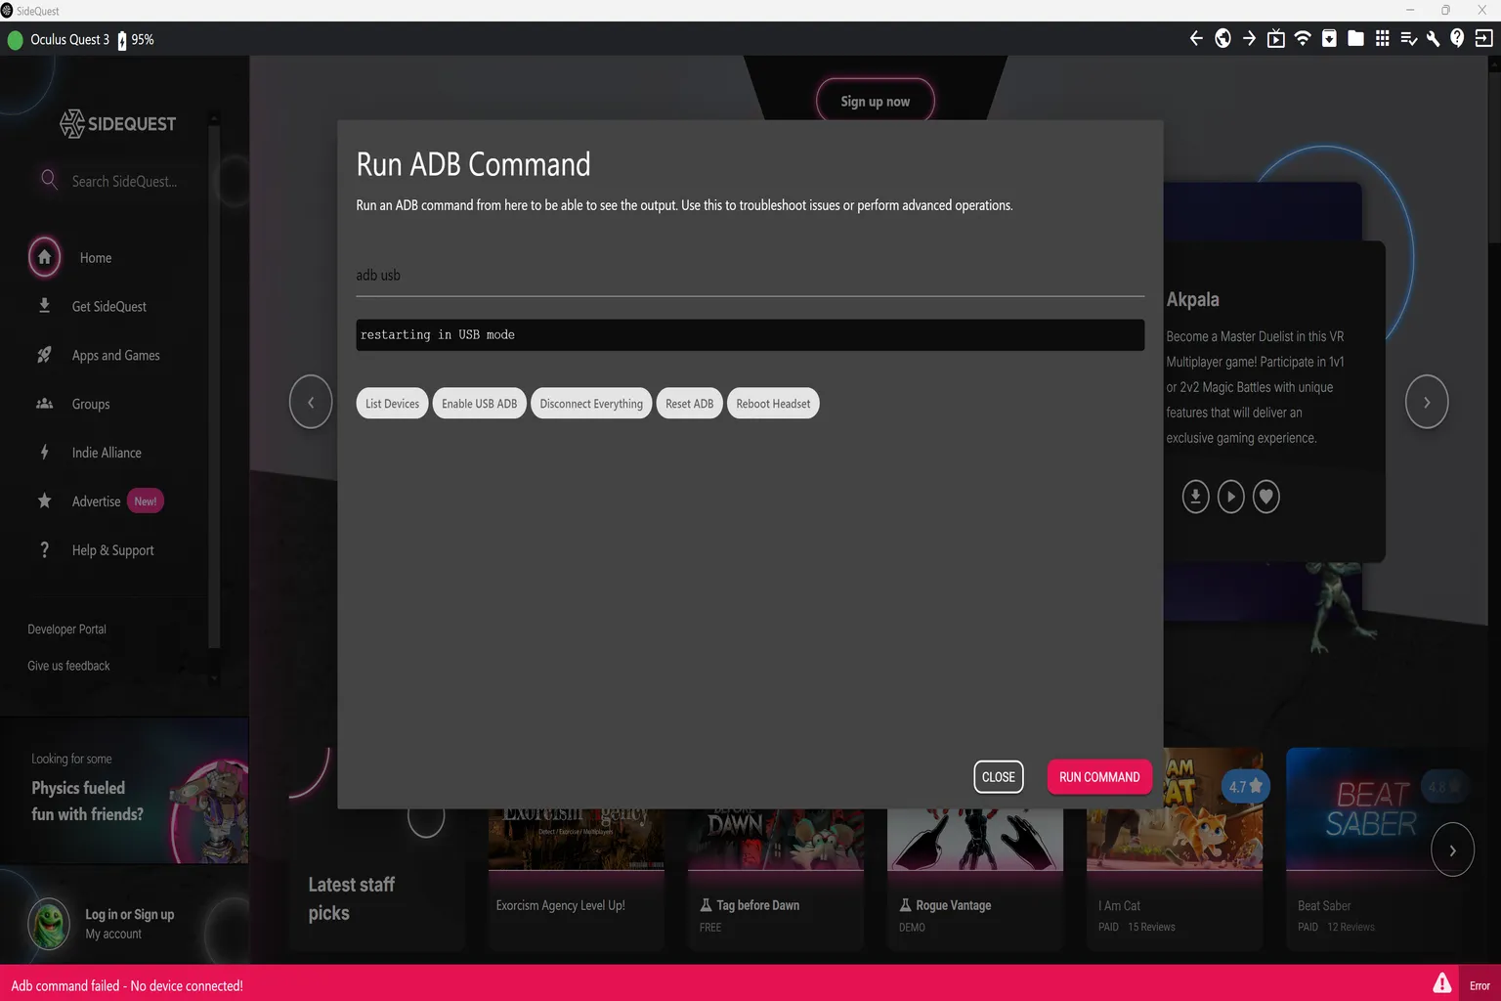Viewport: 1501px width, 1001px height.
Task: Select the Enable USB ADB chip
Action: tap(479, 404)
